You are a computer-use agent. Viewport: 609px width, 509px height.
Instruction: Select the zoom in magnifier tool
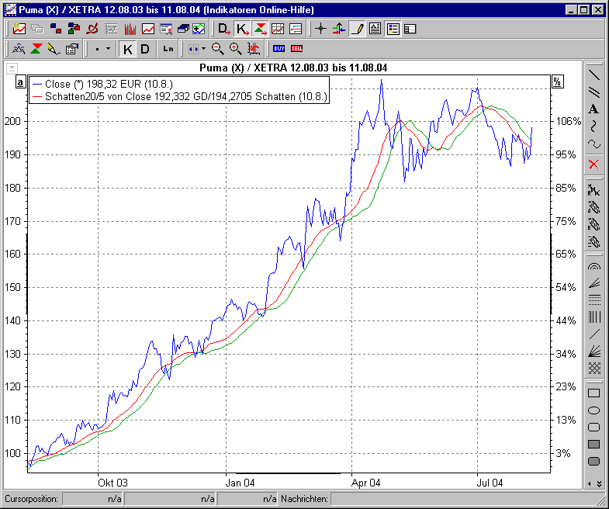click(236, 49)
